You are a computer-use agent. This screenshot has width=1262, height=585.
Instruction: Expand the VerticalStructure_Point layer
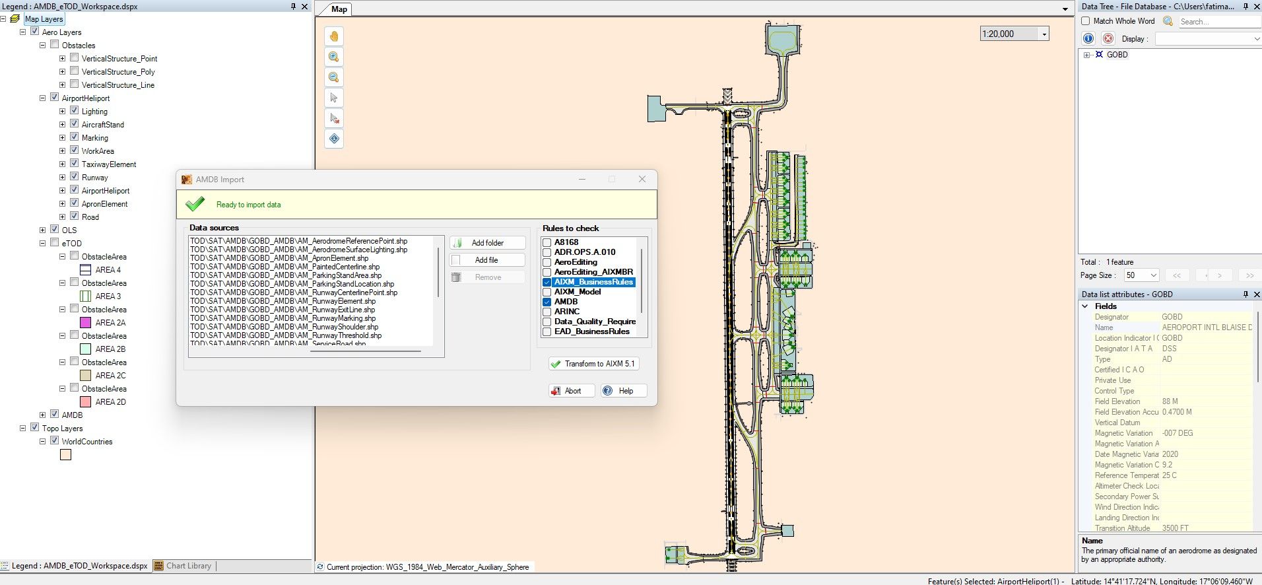pos(62,59)
